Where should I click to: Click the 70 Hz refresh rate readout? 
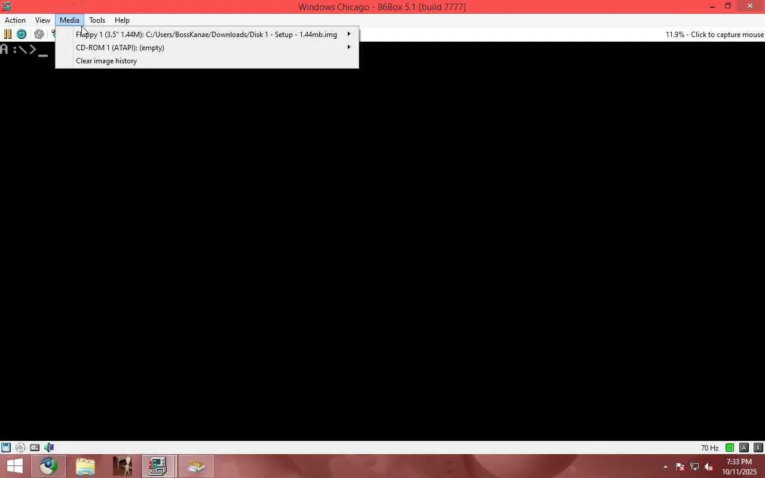[x=709, y=448]
